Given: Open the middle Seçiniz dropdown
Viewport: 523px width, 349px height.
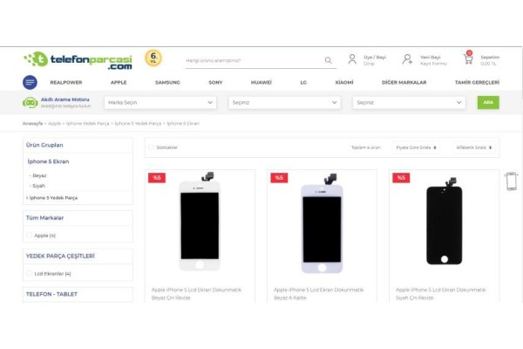Looking at the screenshot, I should [x=284, y=103].
